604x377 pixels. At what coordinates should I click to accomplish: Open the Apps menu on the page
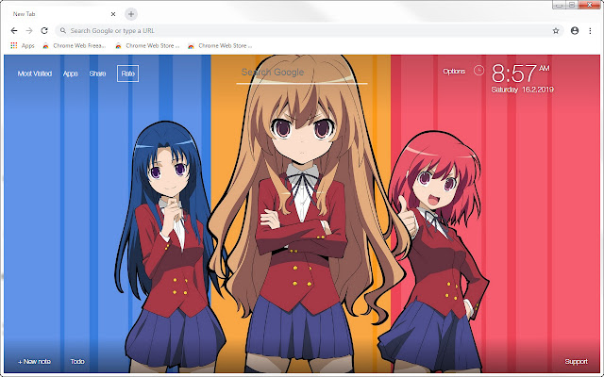(x=71, y=74)
